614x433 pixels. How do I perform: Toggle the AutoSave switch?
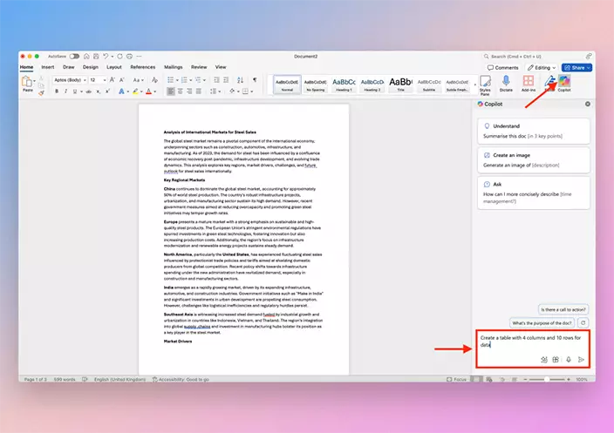[74, 56]
